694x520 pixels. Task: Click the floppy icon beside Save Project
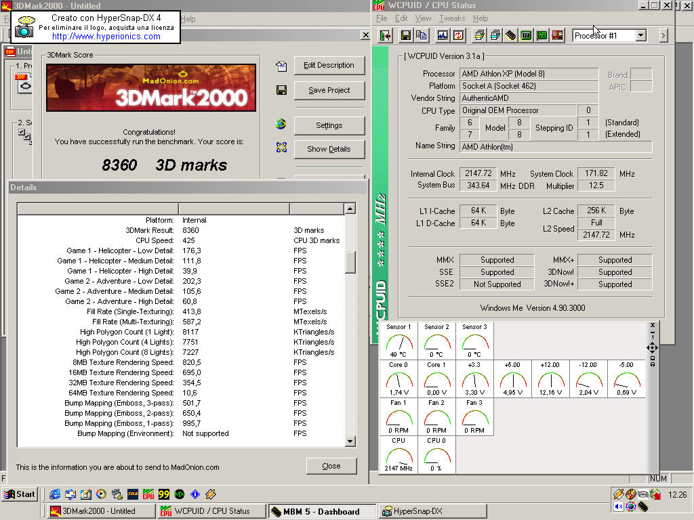point(281,90)
